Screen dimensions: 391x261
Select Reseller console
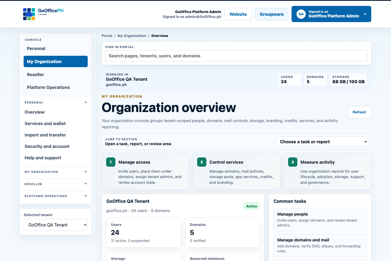56,74
